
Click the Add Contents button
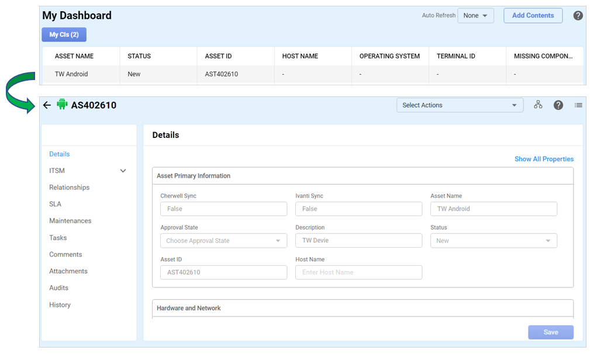[x=533, y=16]
